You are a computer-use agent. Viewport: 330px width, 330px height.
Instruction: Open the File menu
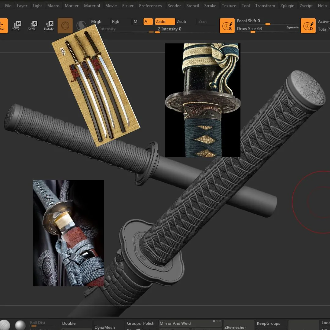click(8, 6)
